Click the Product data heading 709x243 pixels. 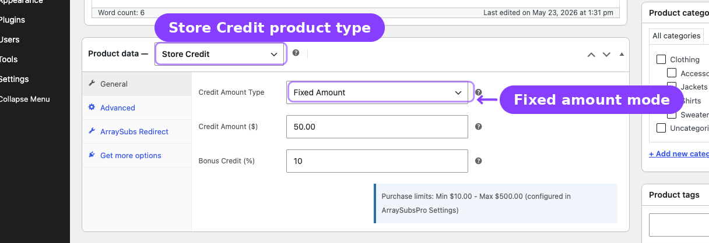click(x=118, y=53)
